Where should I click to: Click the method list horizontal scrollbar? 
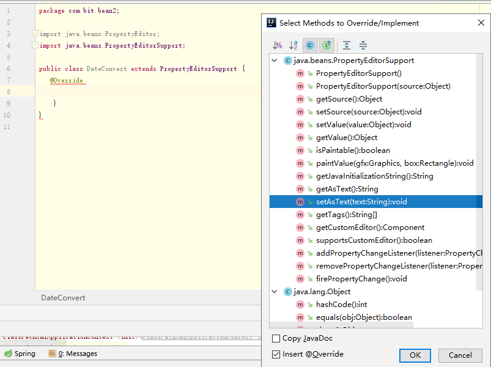coord(341,325)
